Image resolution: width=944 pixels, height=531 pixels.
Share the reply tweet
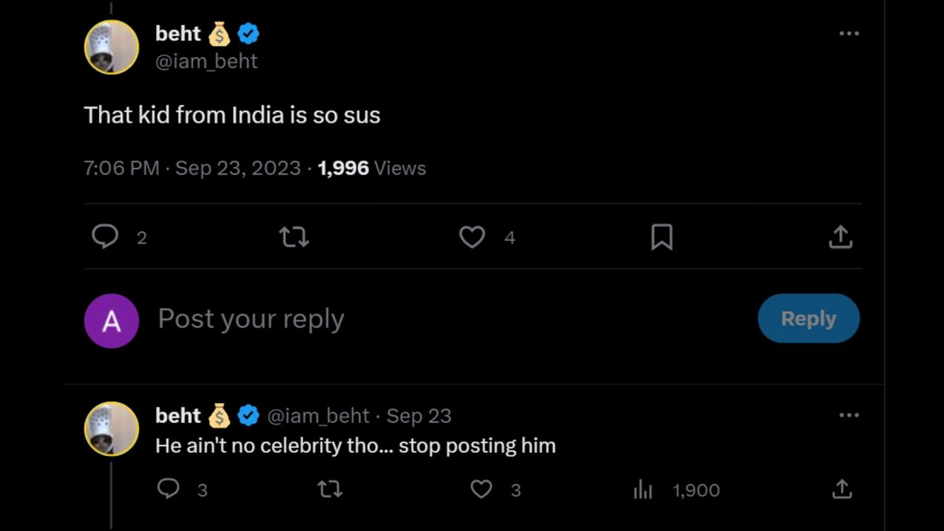click(x=842, y=489)
